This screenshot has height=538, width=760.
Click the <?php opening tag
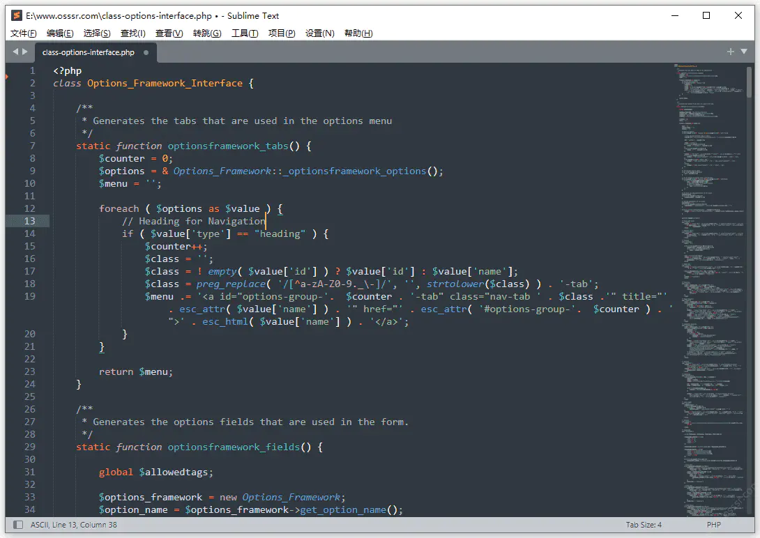point(68,70)
